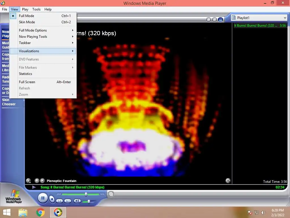The image size is (290, 218).
Task: Click the volume slider knob
Action: tap(89, 202)
